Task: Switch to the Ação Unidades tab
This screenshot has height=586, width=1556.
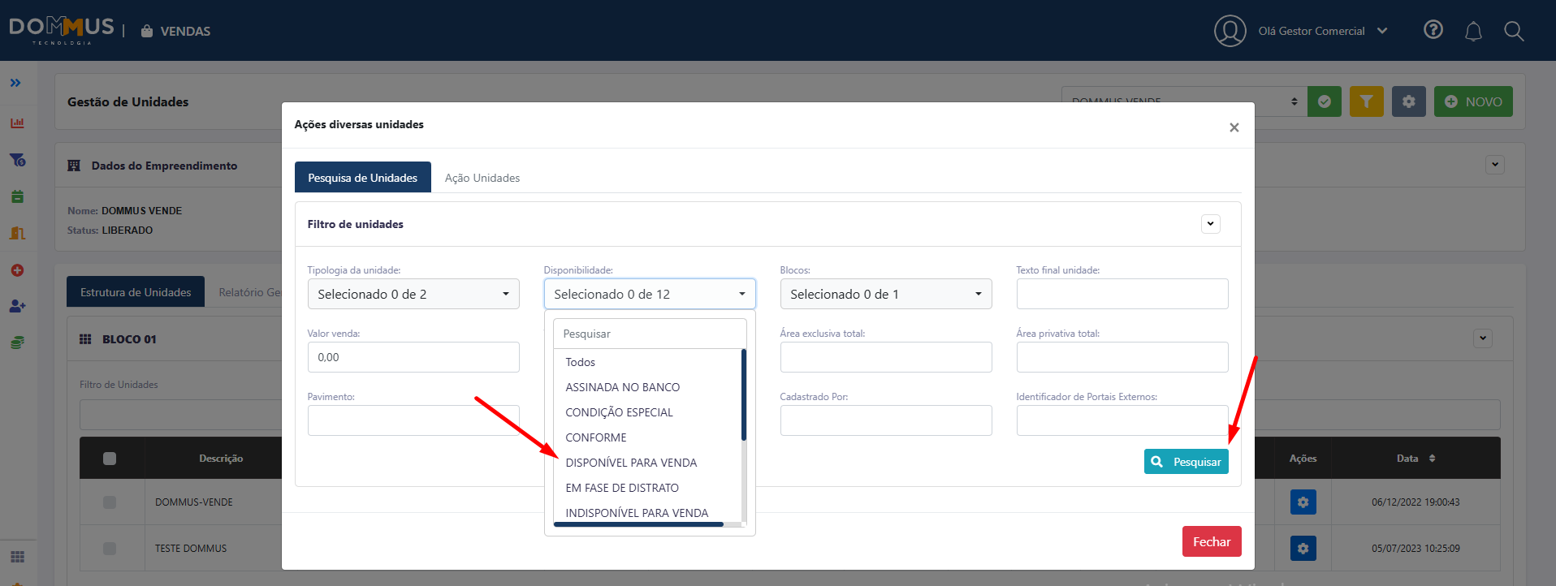Action: pyautogui.click(x=482, y=178)
